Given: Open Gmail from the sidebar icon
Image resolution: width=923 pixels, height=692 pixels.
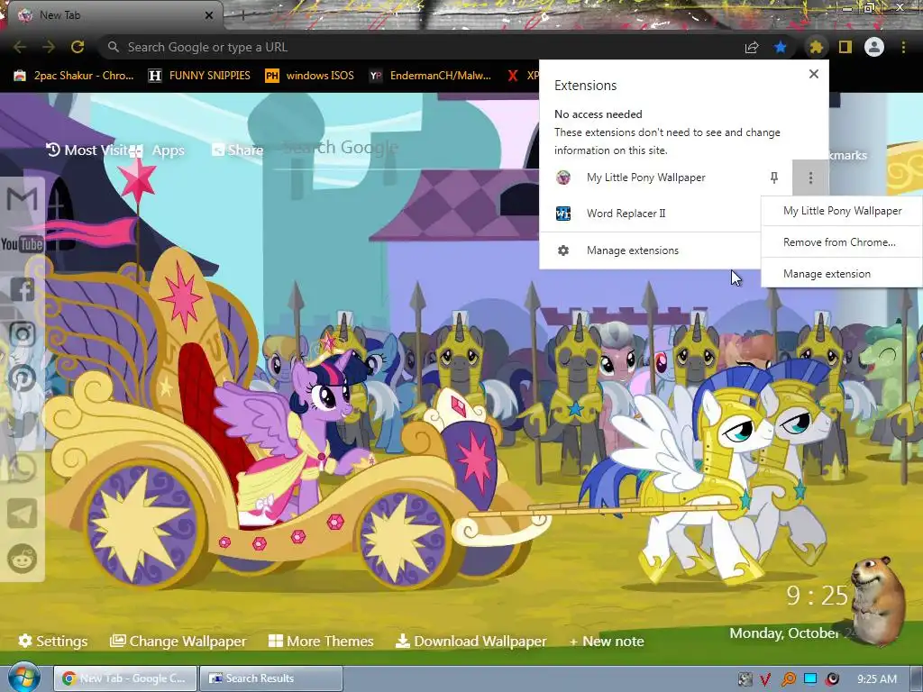Looking at the screenshot, I should tap(22, 199).
